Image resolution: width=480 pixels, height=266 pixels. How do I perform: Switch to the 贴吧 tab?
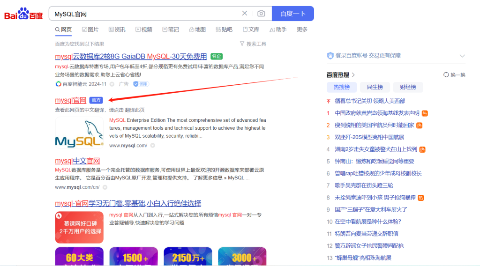click(224, 30)
